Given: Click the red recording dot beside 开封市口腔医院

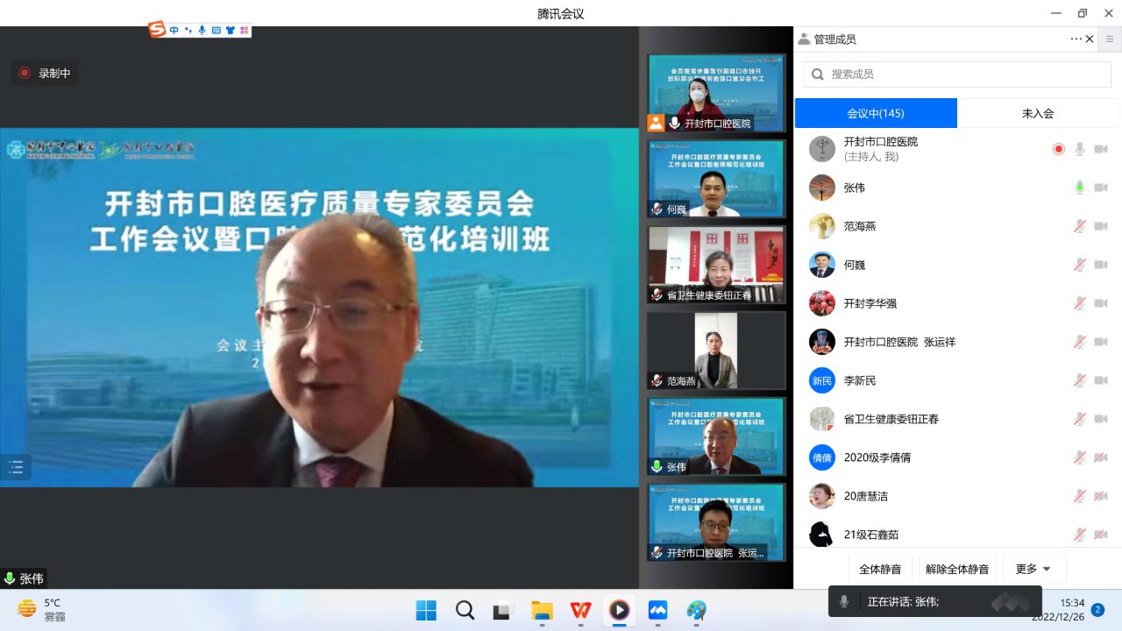Looking at the screenshot, I should coord(1057,148).
